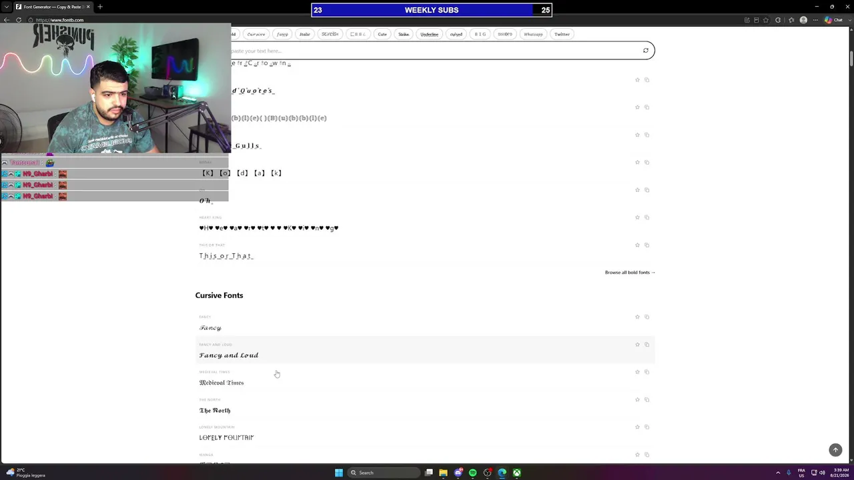
Task: Click The North font sample
Action: [215, 410]
